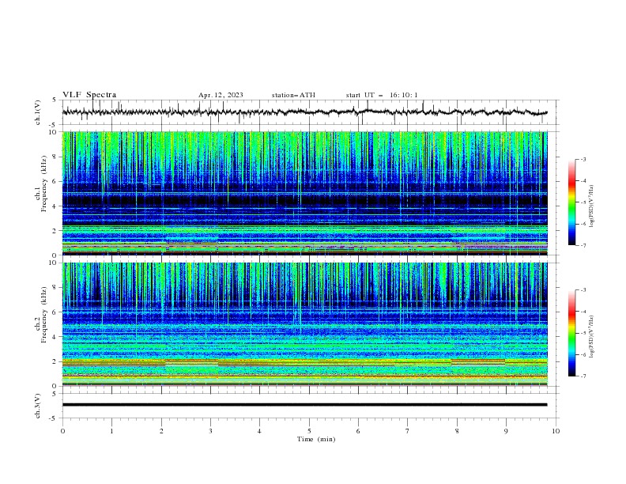Screen dimensions: 626x484
Task: Click the 7 minute tick label on Time axis
Action: 407,431
